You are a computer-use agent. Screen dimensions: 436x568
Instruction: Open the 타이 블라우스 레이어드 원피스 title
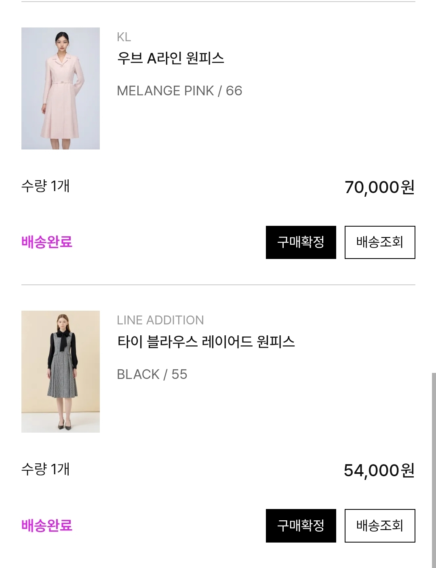click(x=206, y=342)
